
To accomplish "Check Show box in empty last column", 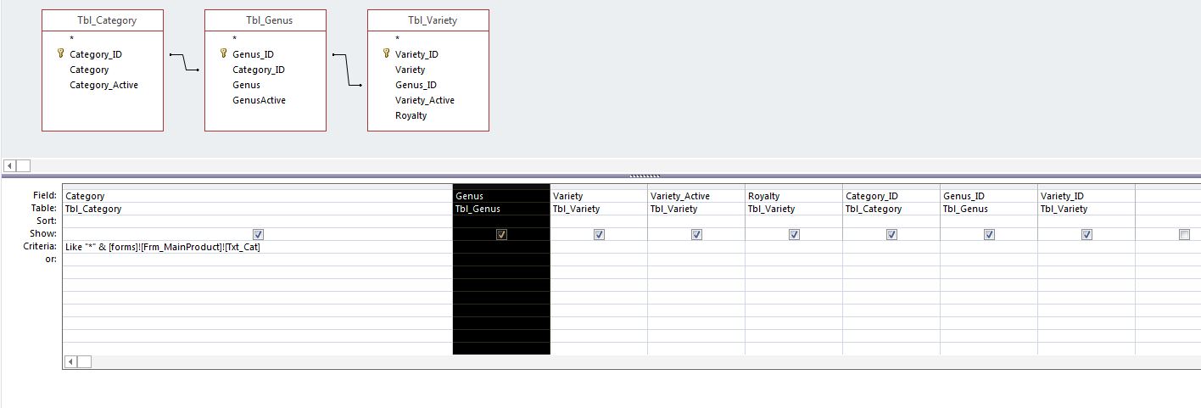I will tap(1184, 234).
